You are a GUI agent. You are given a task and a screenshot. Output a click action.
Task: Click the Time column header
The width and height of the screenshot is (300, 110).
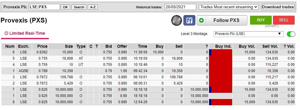coord(138,46)
